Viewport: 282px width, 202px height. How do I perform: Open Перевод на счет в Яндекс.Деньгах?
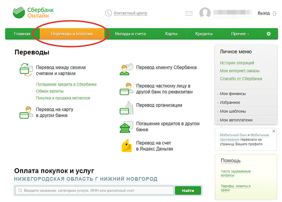[154, 146]
